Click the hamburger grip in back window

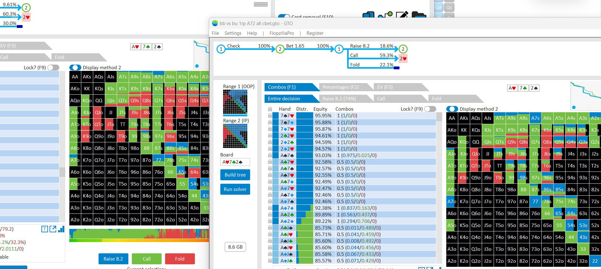(261, 4)
